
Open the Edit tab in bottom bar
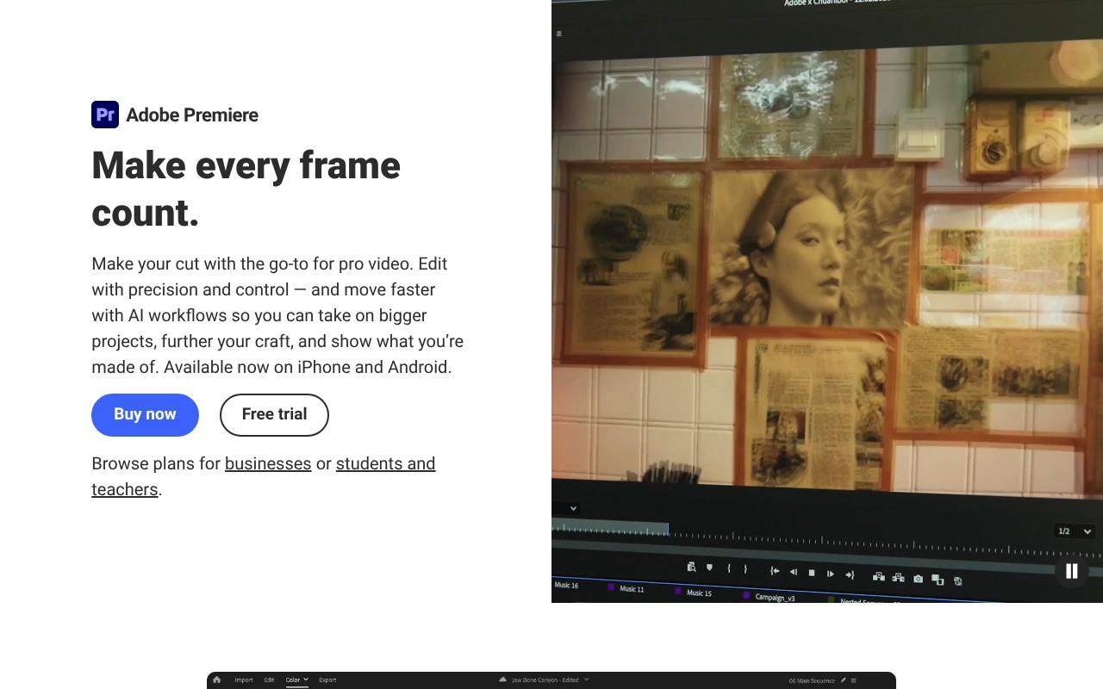[x=269, y=680]
